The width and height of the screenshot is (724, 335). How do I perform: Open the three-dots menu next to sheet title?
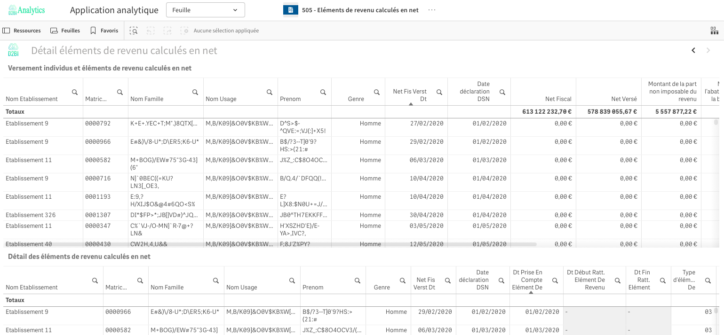[432, 10]
